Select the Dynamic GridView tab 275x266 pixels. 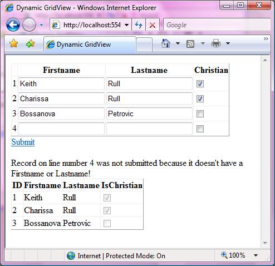(x=90, y=45)
